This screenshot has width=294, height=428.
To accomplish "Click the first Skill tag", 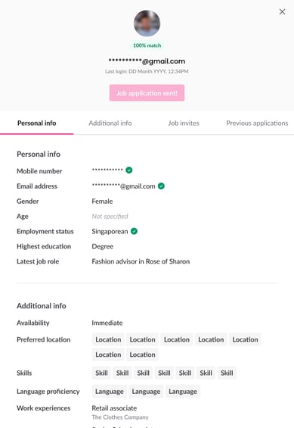I will (x=101, y=373).
